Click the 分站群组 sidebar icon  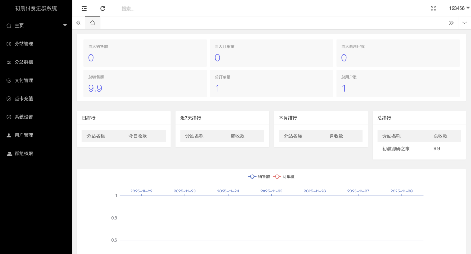9,62
